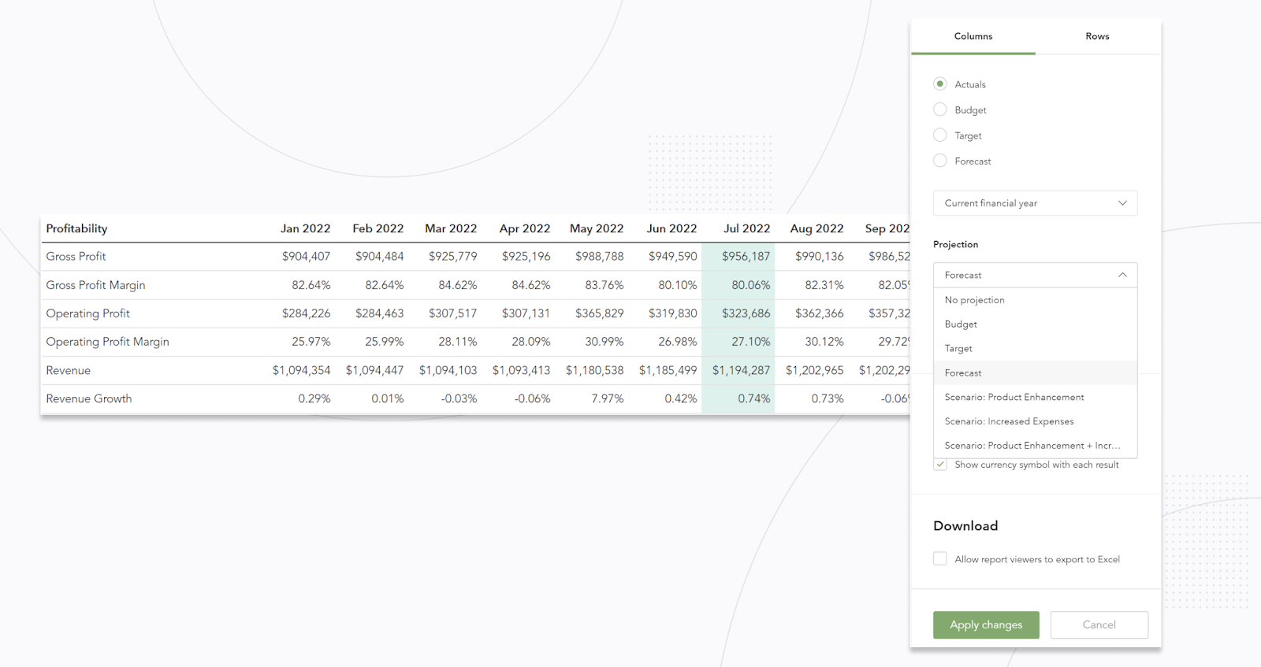Click the Profitability table header
The width and height of the screenshot is (1261, 667).
[x=76, y=228]
